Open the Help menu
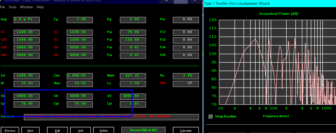Screen dimensions: 336x133 40,7
